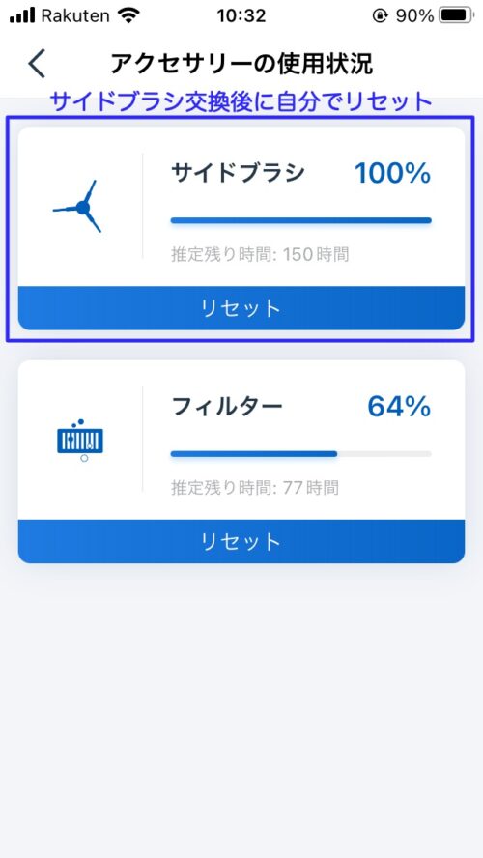Tap the Wi-Fi status icon
Viewport: 483px width, 858px height.
pos(128,15)
